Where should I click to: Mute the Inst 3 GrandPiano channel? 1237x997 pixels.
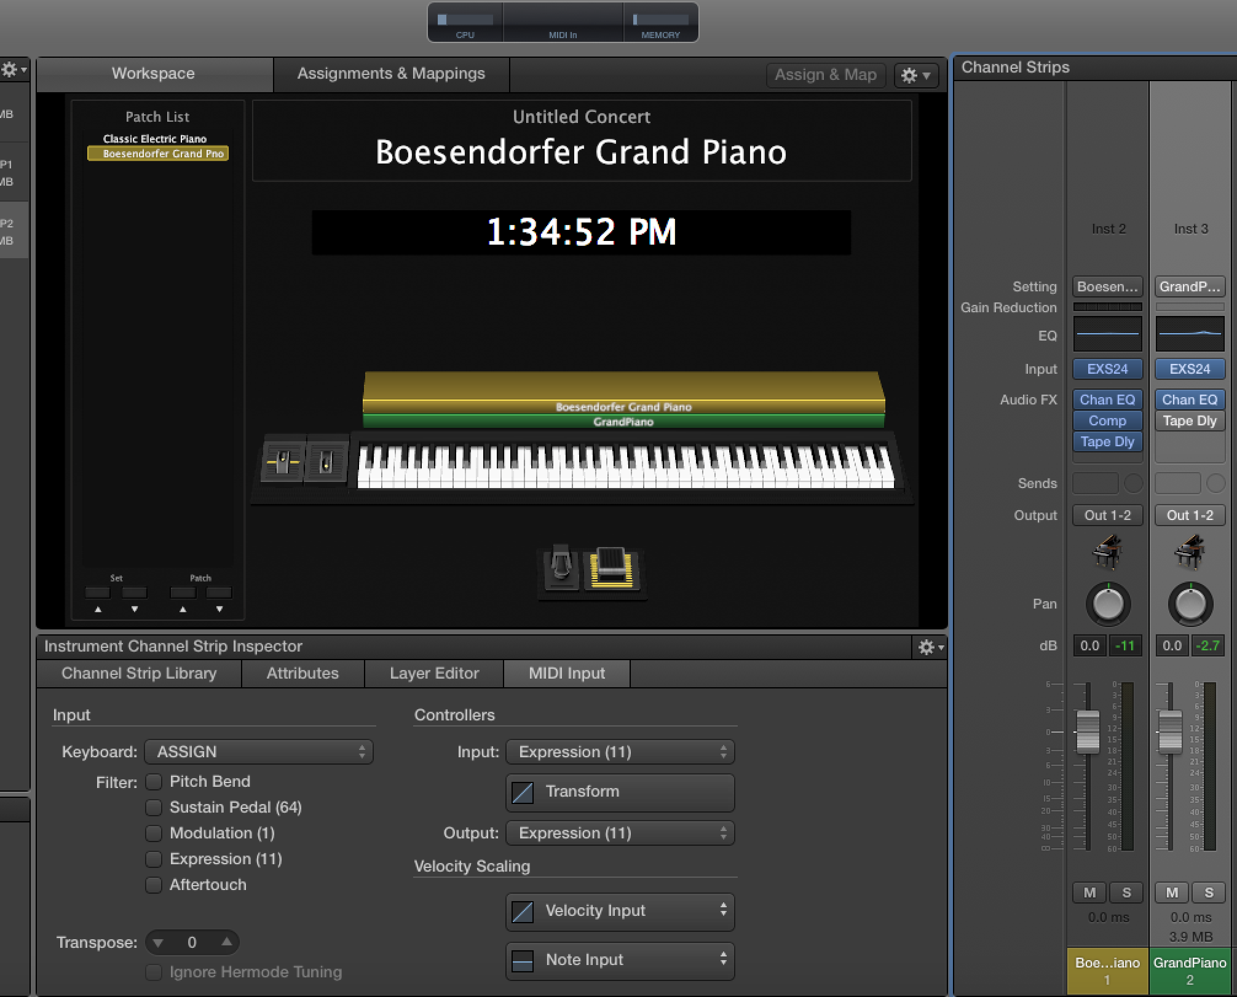tap(1172, 893)
